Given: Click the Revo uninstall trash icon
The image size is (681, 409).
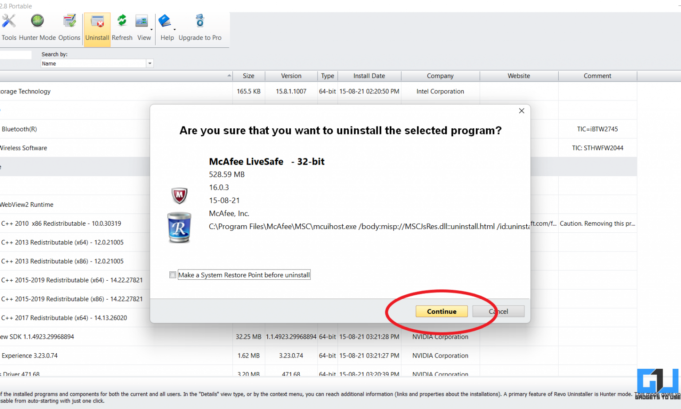Looking at the screenshot, I should point(179,228).
